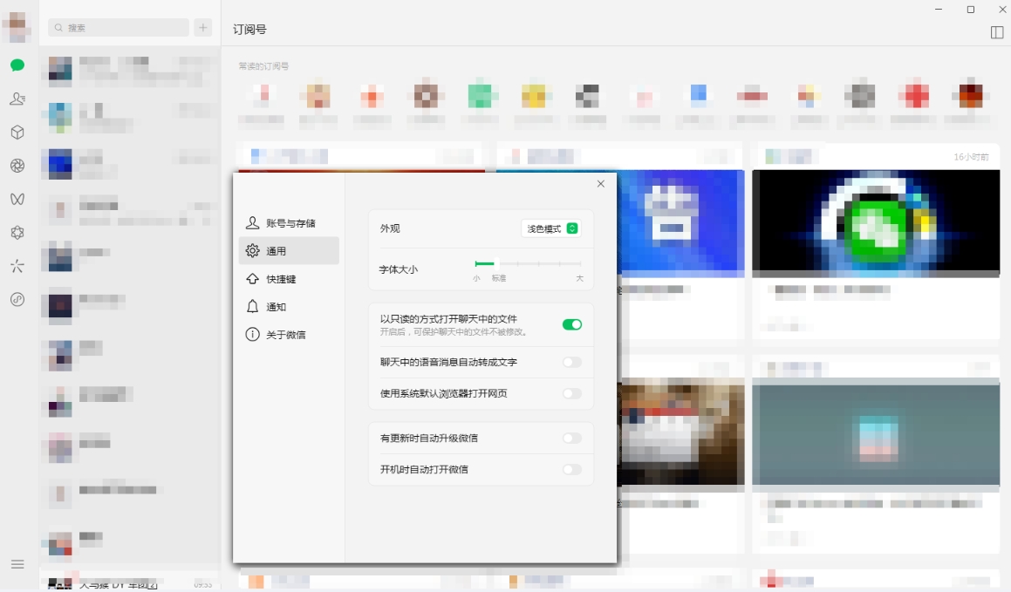The image size is (1011, 592).
Task: Open the Chats view in the sidebar
Action: coord(17,65)
